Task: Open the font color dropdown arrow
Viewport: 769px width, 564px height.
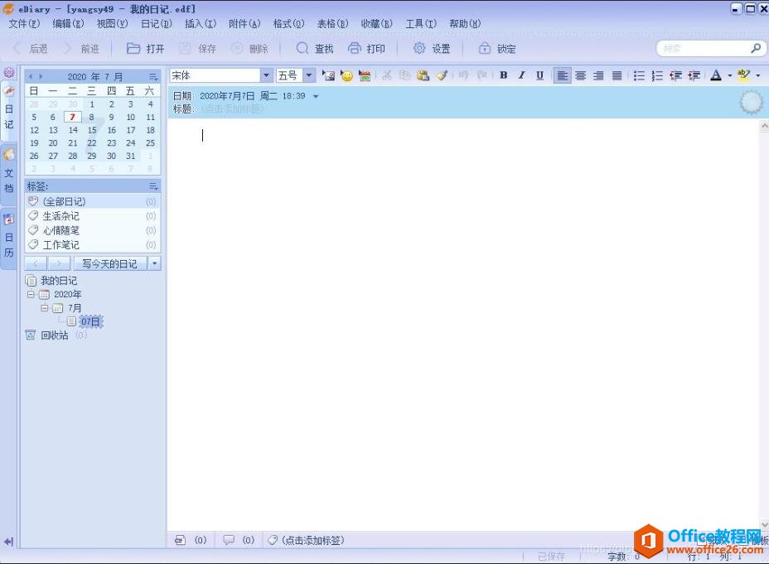Action: 729,76
